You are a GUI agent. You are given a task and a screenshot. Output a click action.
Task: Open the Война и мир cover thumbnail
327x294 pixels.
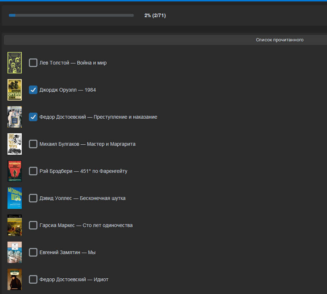(15, 63)
